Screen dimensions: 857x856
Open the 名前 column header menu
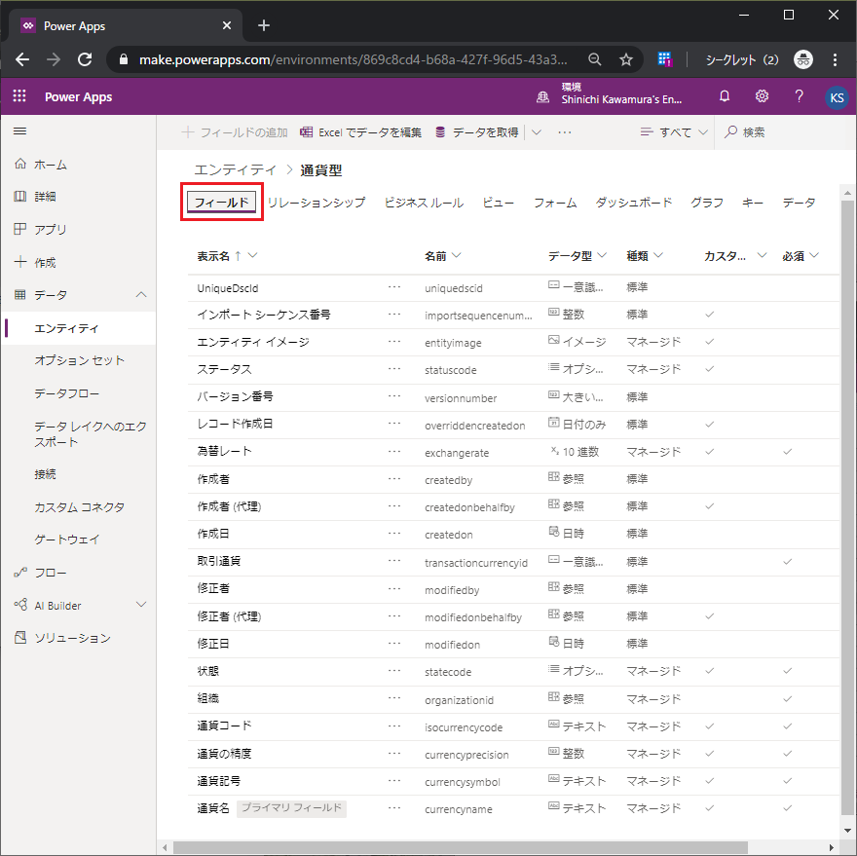click(457, 255)
